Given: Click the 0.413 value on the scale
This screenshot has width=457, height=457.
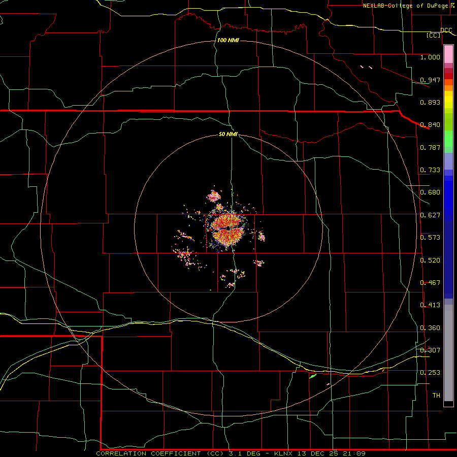Looking at the screenshot, I should point(430,305).
